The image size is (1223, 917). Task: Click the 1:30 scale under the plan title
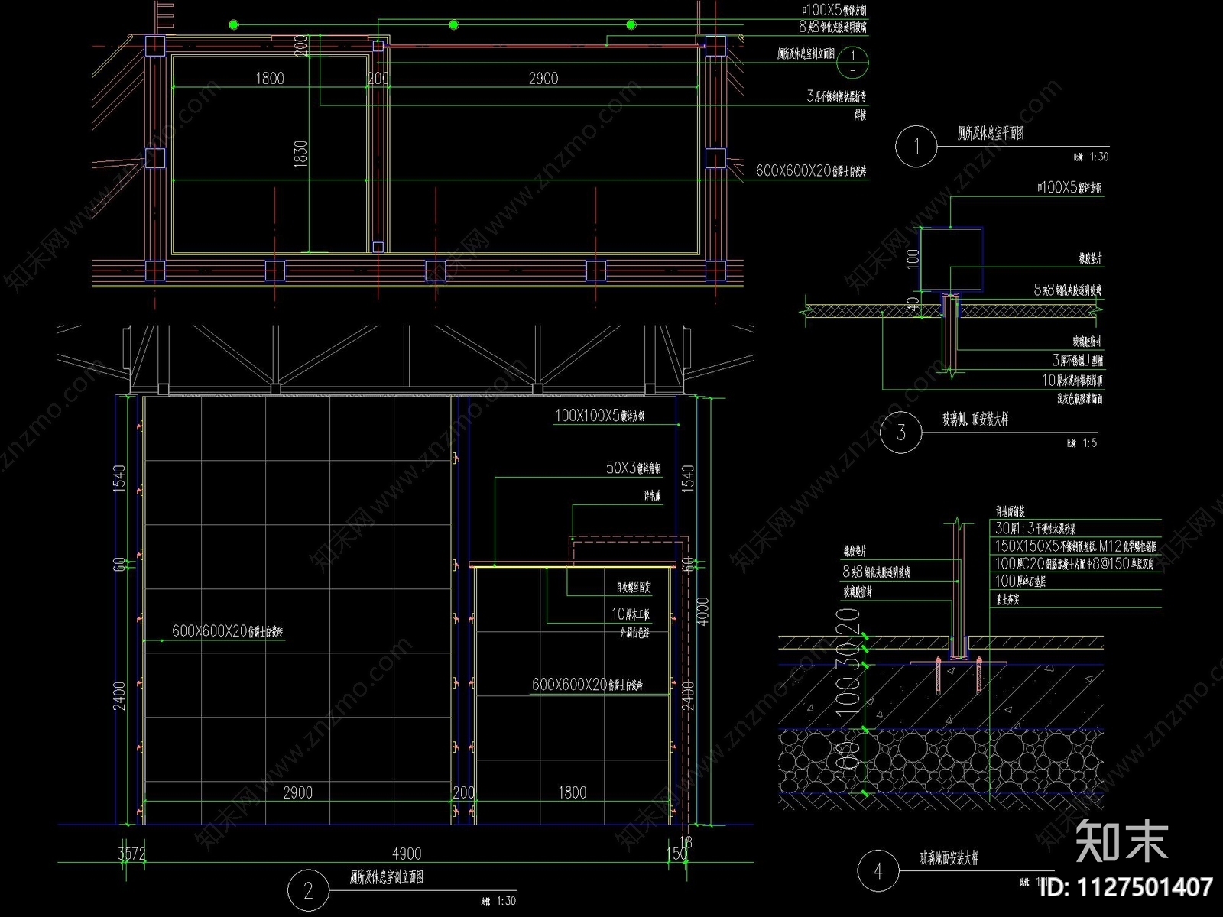(1098, 157)
